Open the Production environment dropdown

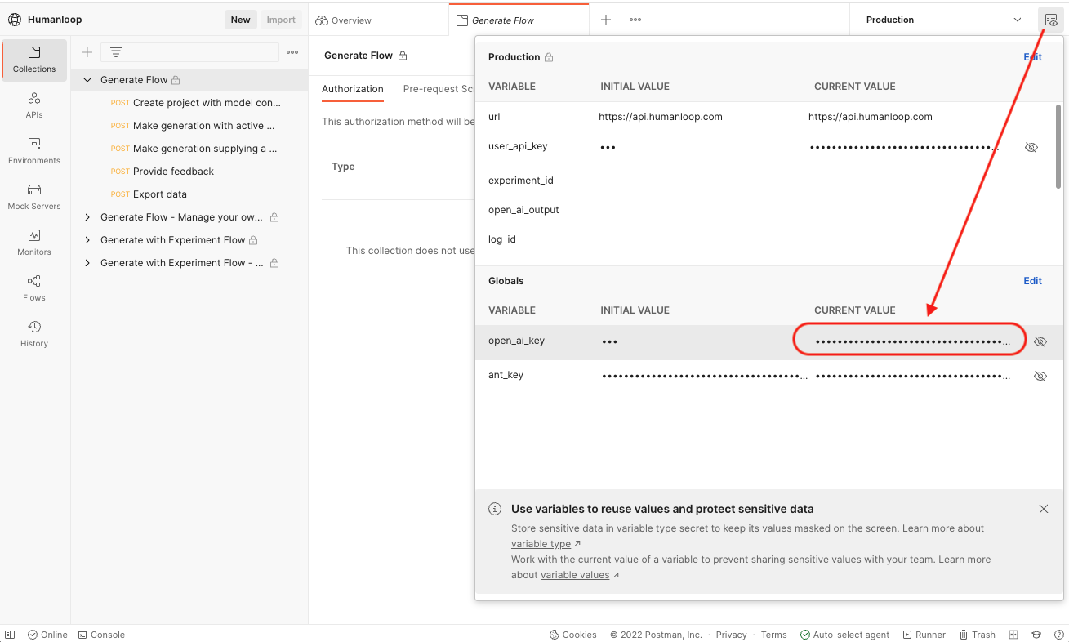click(943, 20)
